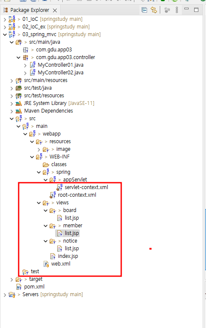206x328 pixels.
Task: Open the View Menu three-dots icon
Action: 177,10
